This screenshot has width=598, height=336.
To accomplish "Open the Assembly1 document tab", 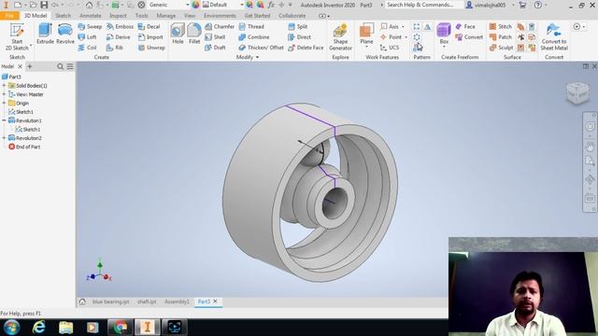I will pyautogui.click(x=177, y=301).
